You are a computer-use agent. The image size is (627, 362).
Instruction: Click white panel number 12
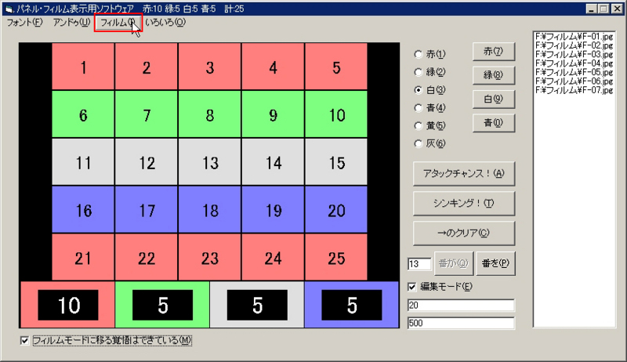tap(147, 162)
